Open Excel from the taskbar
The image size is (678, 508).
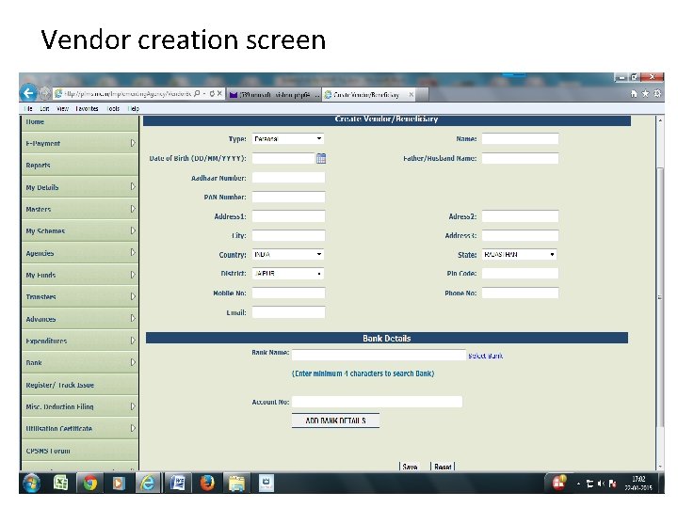click(60, 483)
